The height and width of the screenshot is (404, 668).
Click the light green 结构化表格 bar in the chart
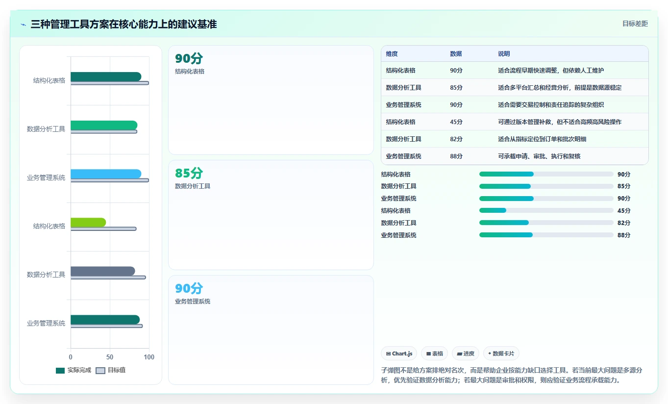click(88, 223)
